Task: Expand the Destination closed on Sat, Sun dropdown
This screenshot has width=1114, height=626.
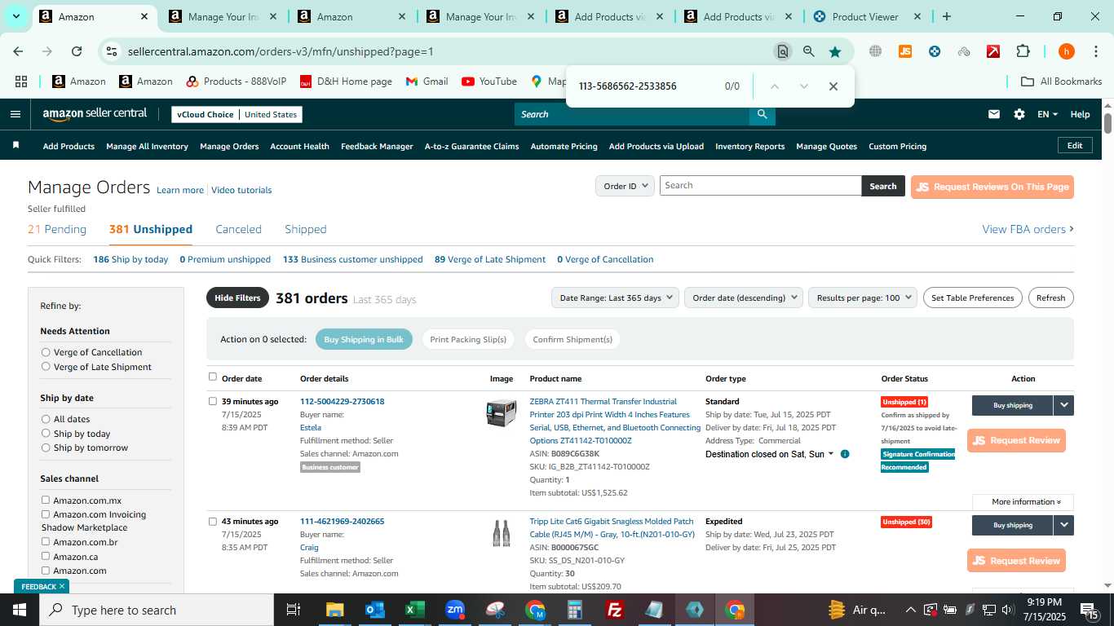Action: click(x=770, y=454)
